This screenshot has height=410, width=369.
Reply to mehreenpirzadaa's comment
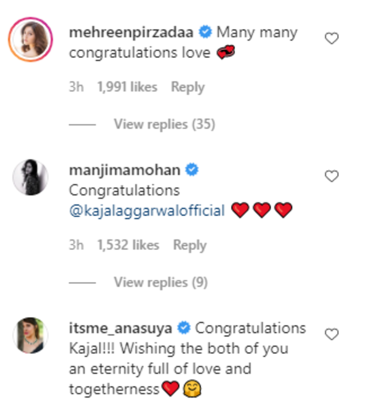coord(188,87)
